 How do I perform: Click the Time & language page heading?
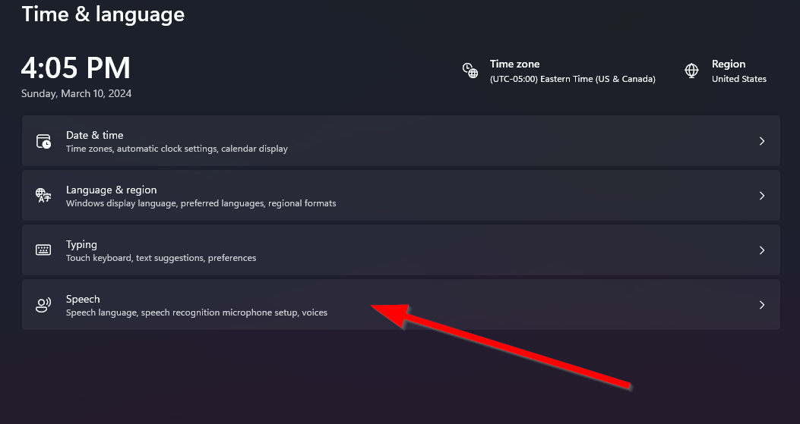pos(103,14)
